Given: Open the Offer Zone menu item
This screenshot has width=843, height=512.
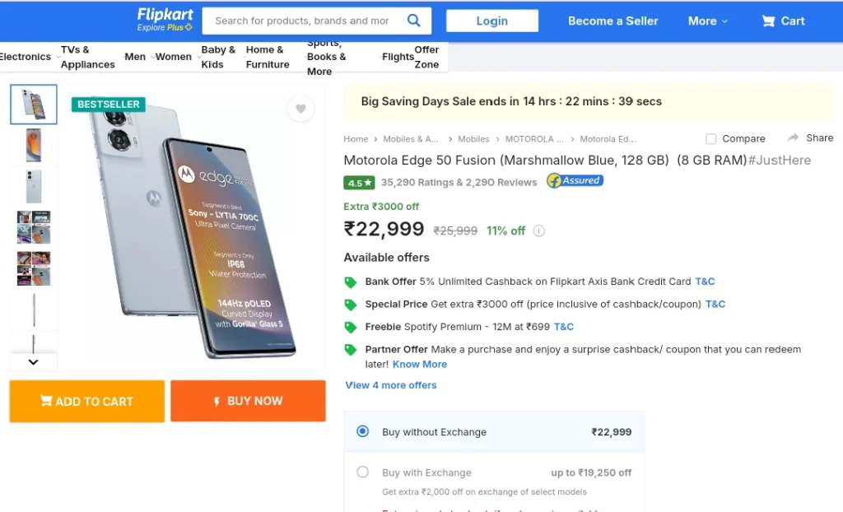Looking at the screenshot, I should (x=426, y=57).
